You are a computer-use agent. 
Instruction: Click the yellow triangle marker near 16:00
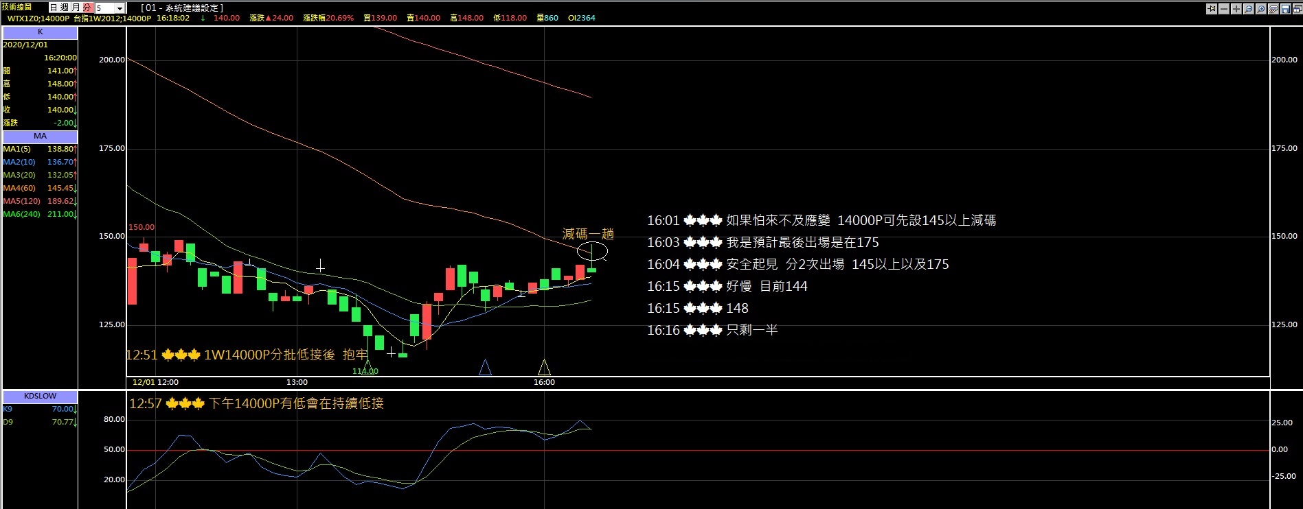coord(544,367)
